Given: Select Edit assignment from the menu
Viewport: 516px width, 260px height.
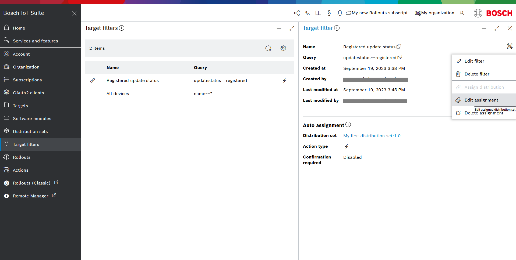Looking at the screenshot, I should [x=481, y=100].
